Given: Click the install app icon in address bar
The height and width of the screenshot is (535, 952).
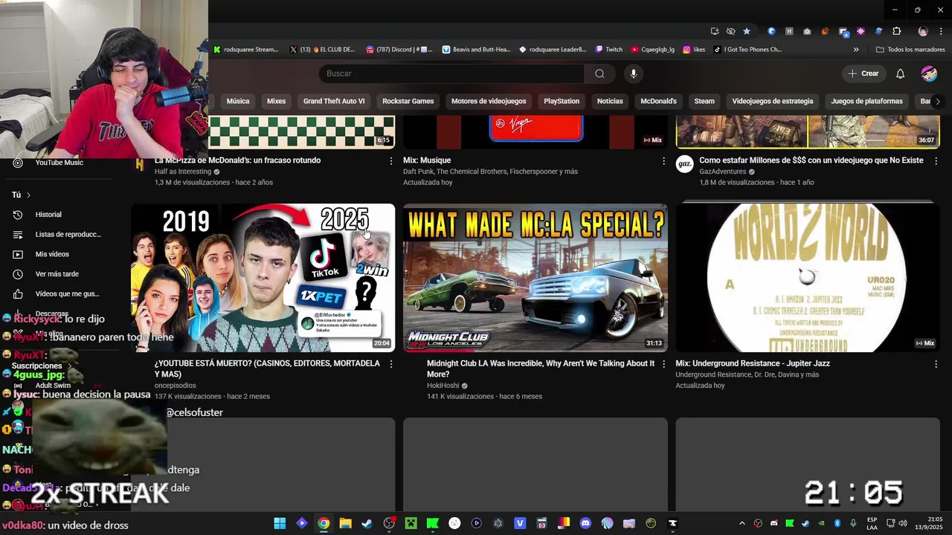Looking at the screenshot, I should pyautogui.click(x=715, y=31).
